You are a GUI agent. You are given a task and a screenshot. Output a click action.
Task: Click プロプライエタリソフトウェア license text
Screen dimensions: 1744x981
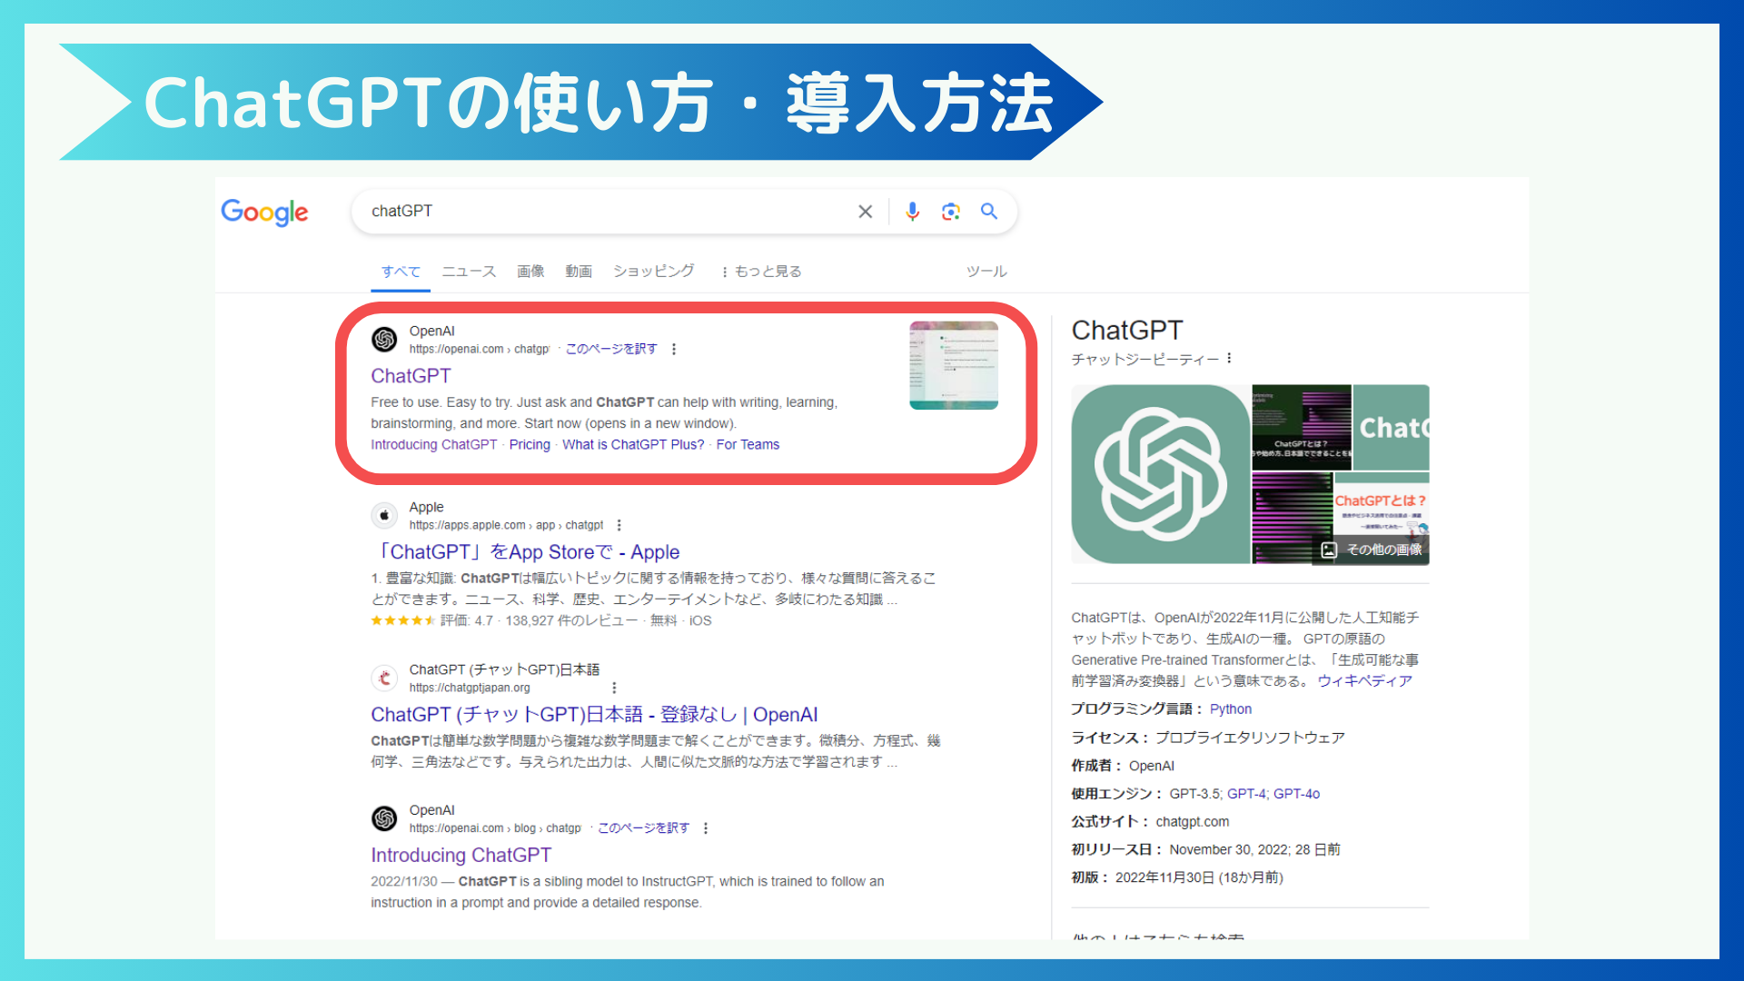coord(1250,738)
